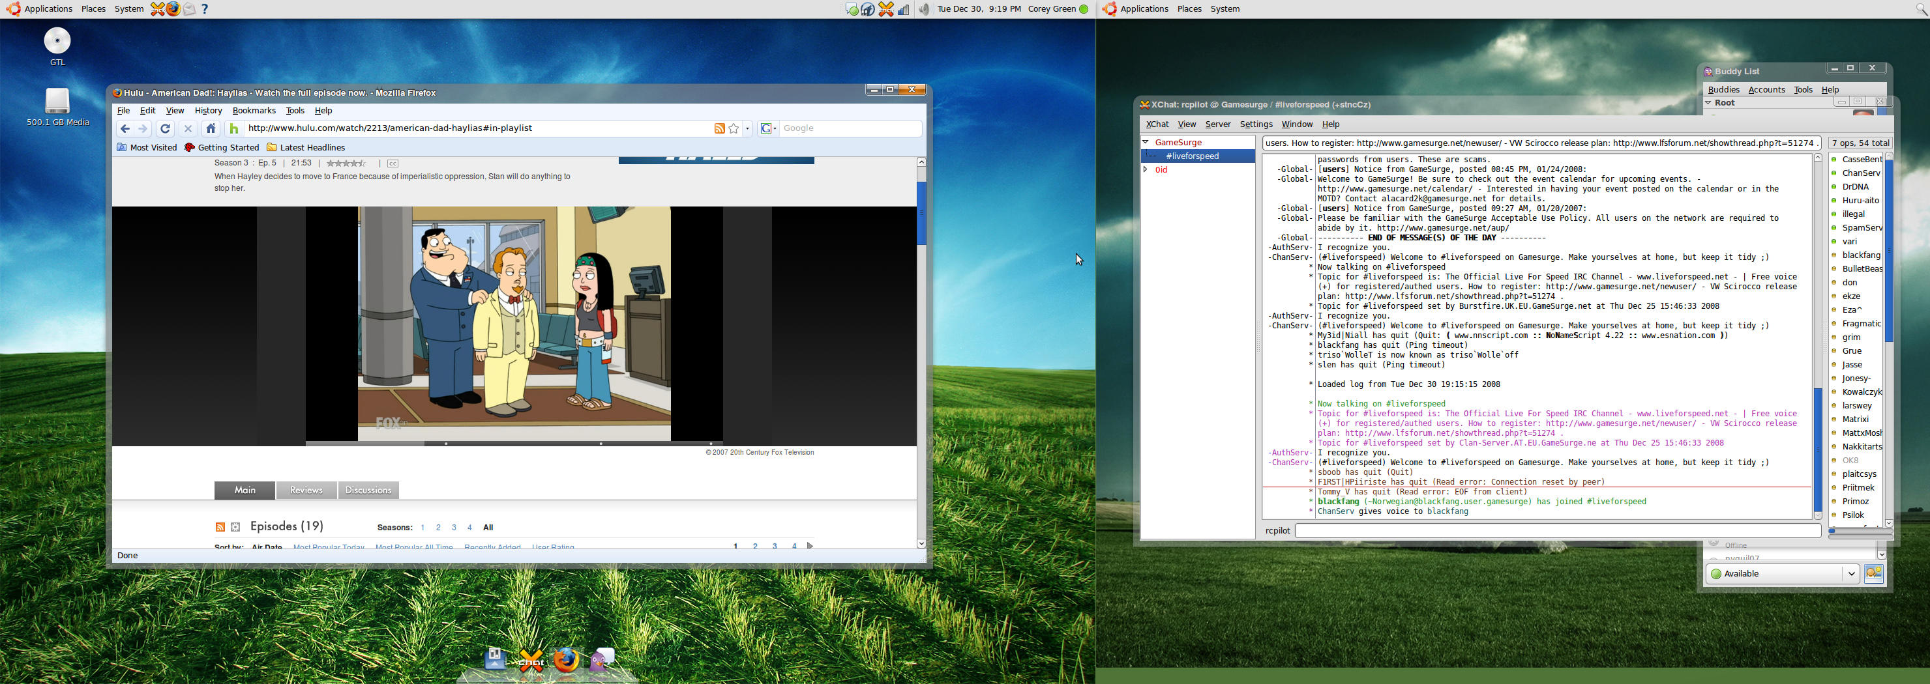Collapse the Root buddy group
The image size is (1930, 684).
coord(1709,102)
